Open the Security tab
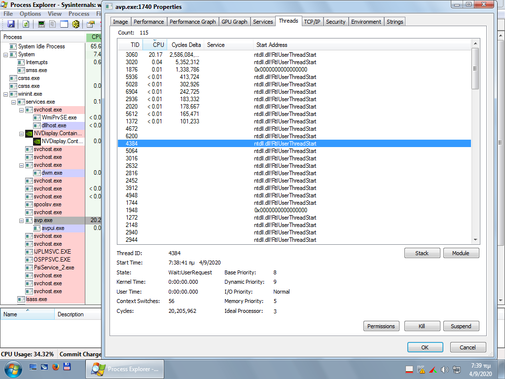 pos(335,22)
